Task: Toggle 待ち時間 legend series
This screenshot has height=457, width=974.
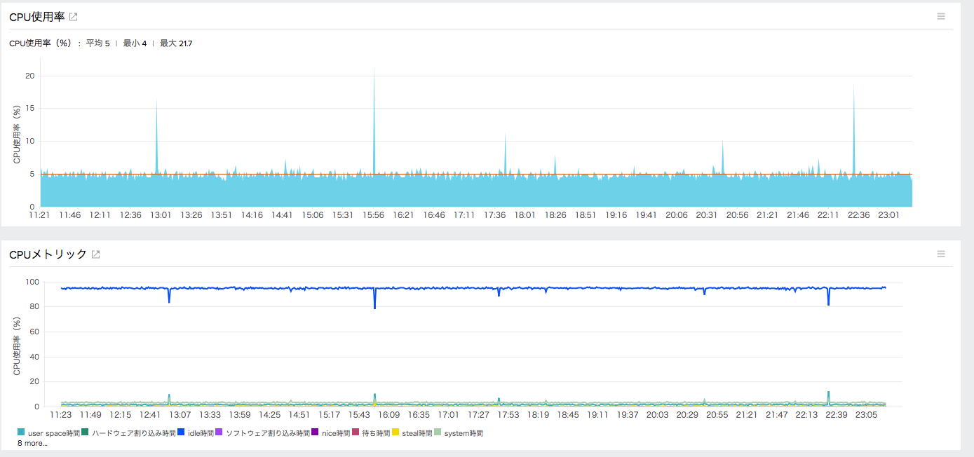Action: (370, 433)
